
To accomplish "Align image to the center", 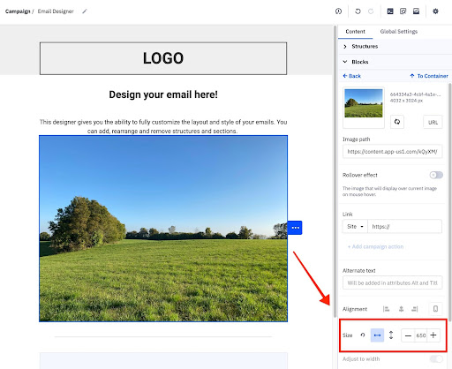I will (x=401, y=309).
